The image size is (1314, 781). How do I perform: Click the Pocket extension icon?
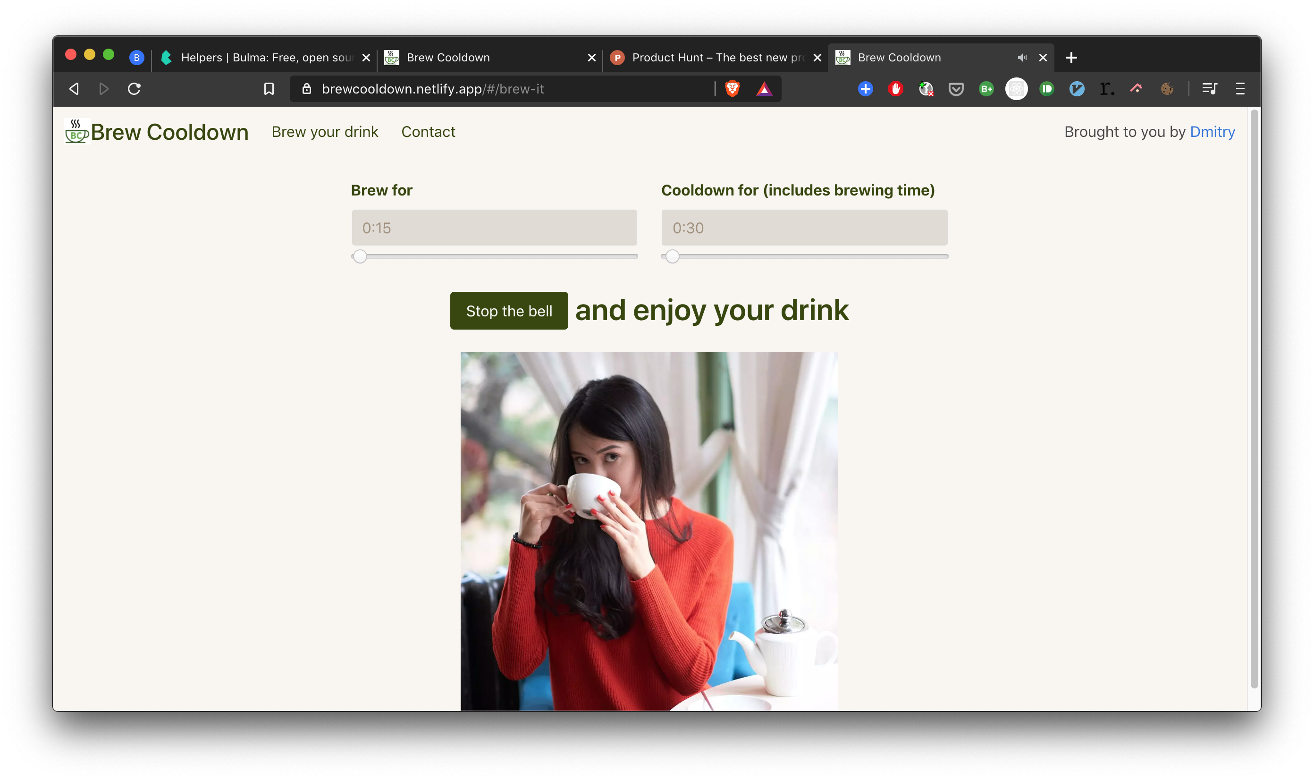(x=956, y=89)
